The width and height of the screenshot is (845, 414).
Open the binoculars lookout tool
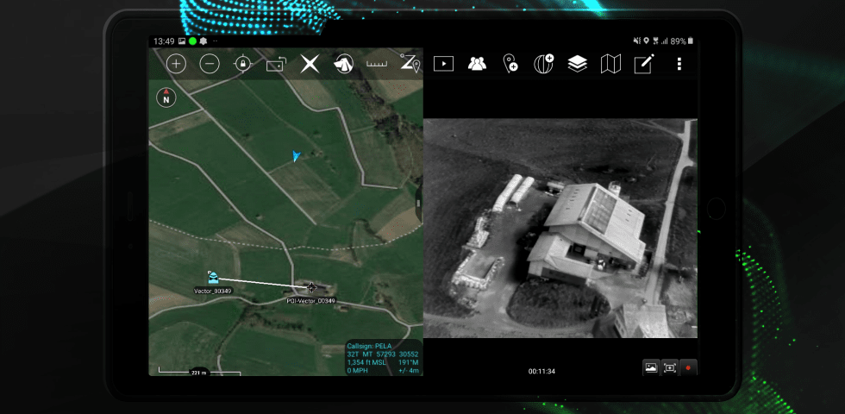pyautogui.click(x=343, y=64)
